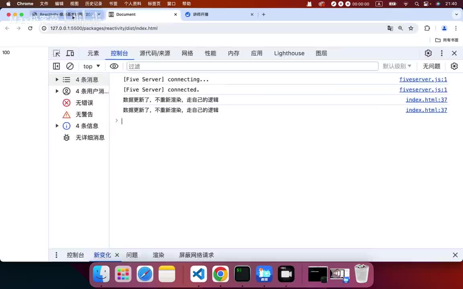Open the 历史记录 menu in menu bar
This screenshot has height=289, width=463.
(94, 4)
